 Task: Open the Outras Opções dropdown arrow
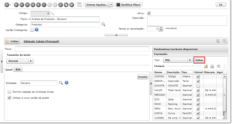111,5
